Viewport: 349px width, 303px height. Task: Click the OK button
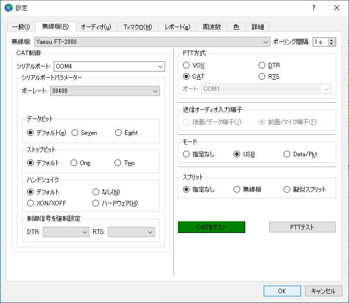[282, 291]
